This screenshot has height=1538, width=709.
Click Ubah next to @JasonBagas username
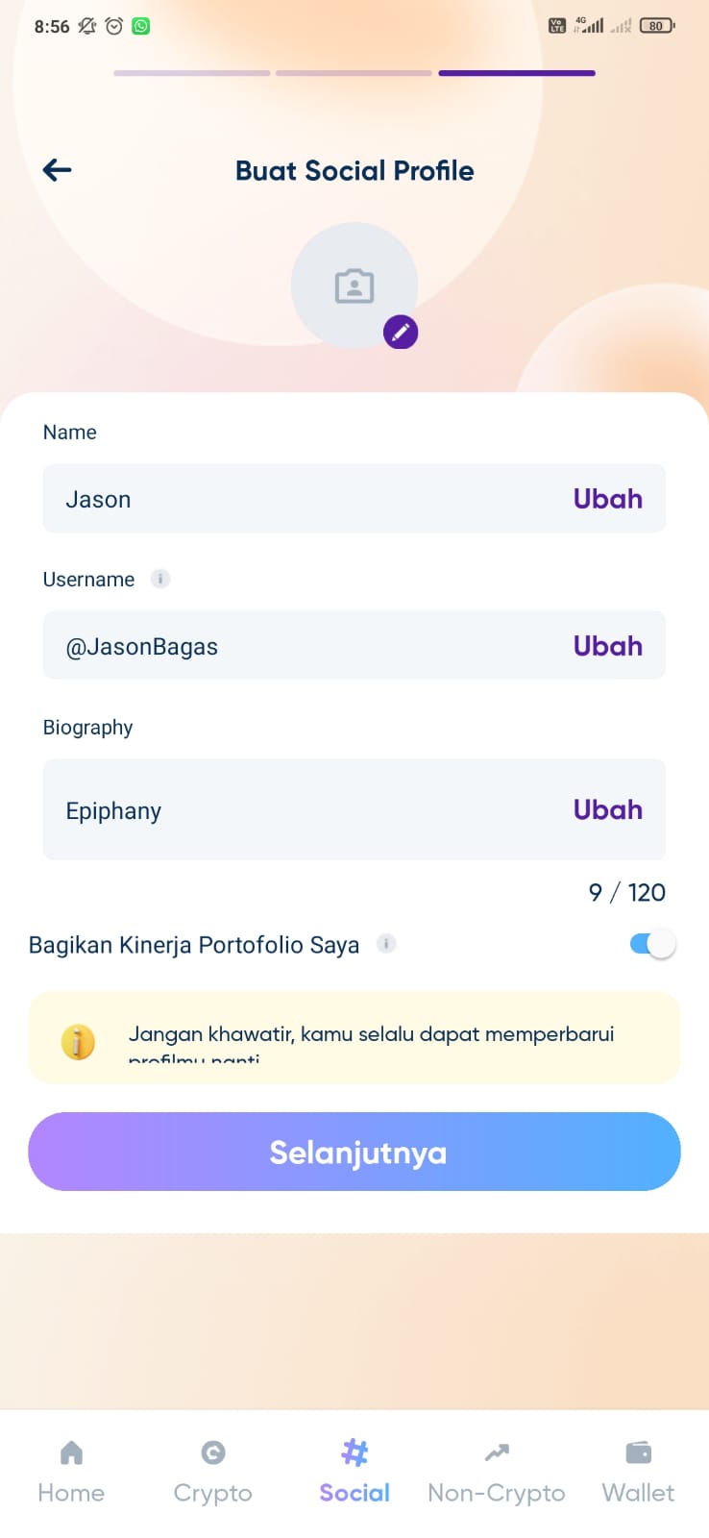pyautogui.click(x=608, y=646)
